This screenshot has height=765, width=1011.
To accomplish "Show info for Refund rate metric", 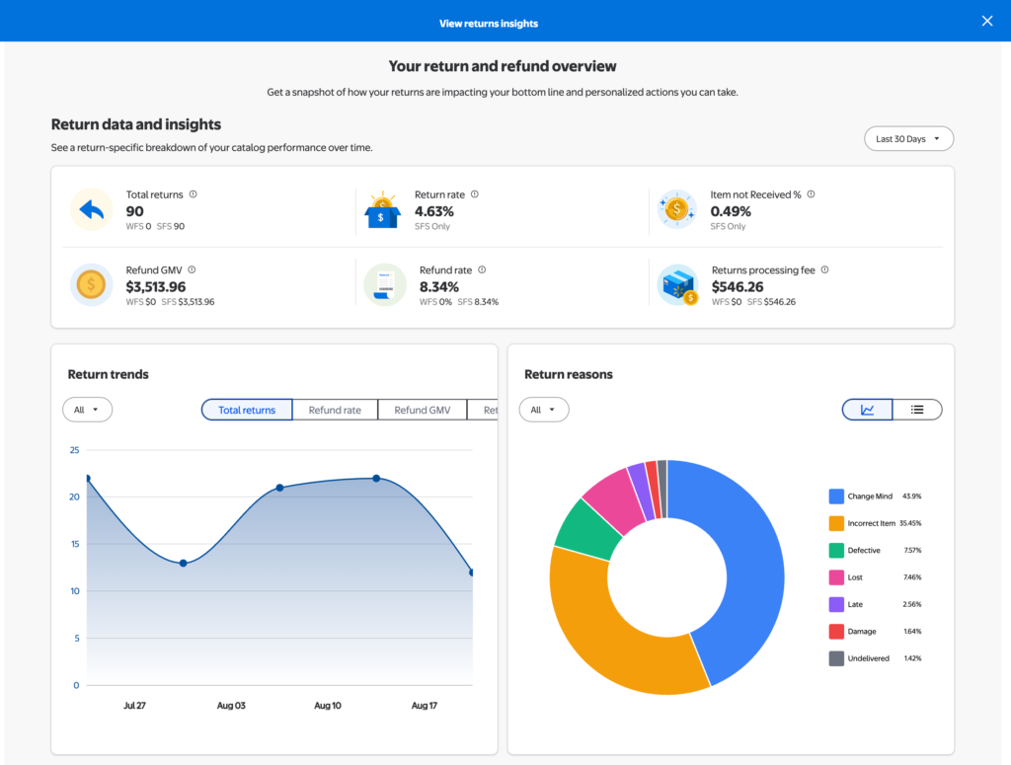I will pyautogui.click(x=482, y=269).
